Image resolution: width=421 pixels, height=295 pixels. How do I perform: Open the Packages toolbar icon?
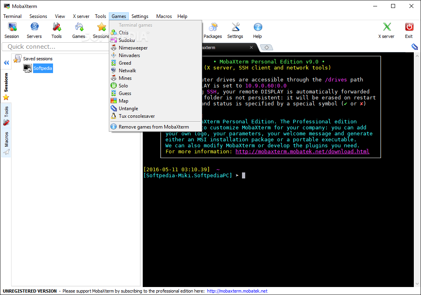click(213, 27)
